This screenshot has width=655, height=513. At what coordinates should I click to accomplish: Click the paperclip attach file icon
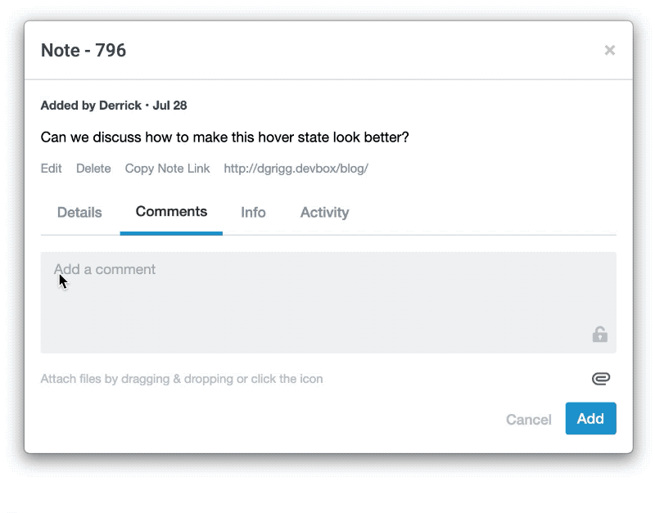600,379
